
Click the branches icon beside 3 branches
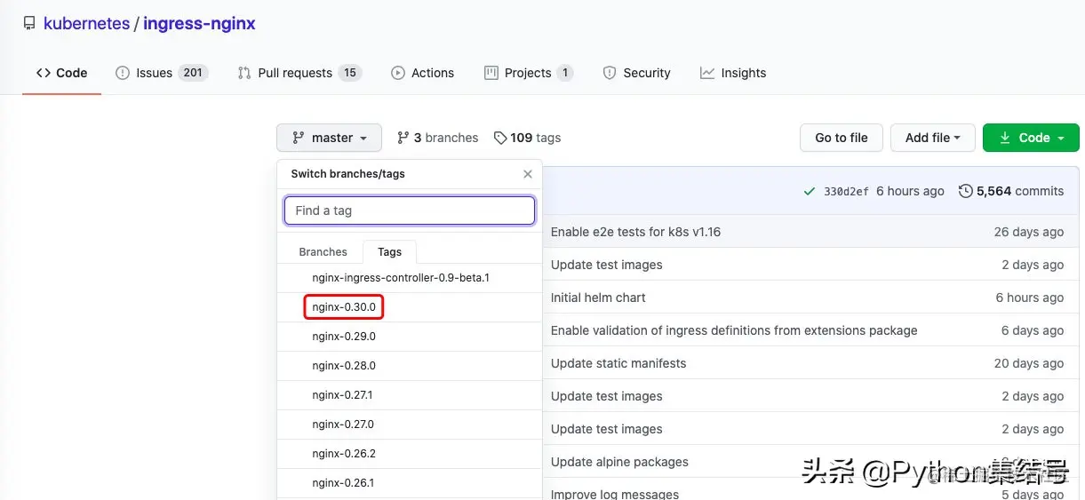pyautogui.click(x=403, y=138)
